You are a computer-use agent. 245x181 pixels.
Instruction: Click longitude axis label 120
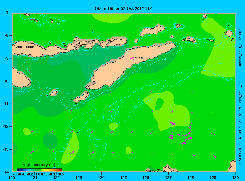click(12, 178)
